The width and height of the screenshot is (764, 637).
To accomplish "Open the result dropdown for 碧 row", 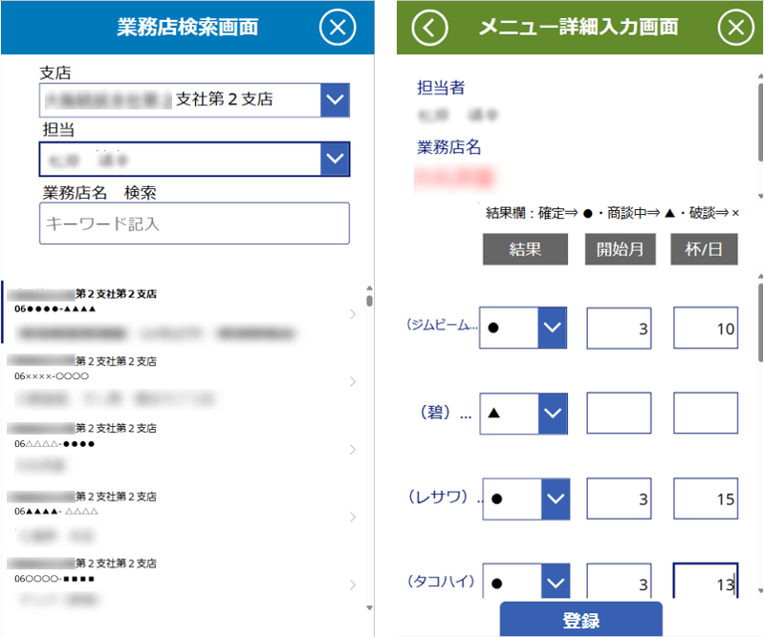I will tap(552, 414).
